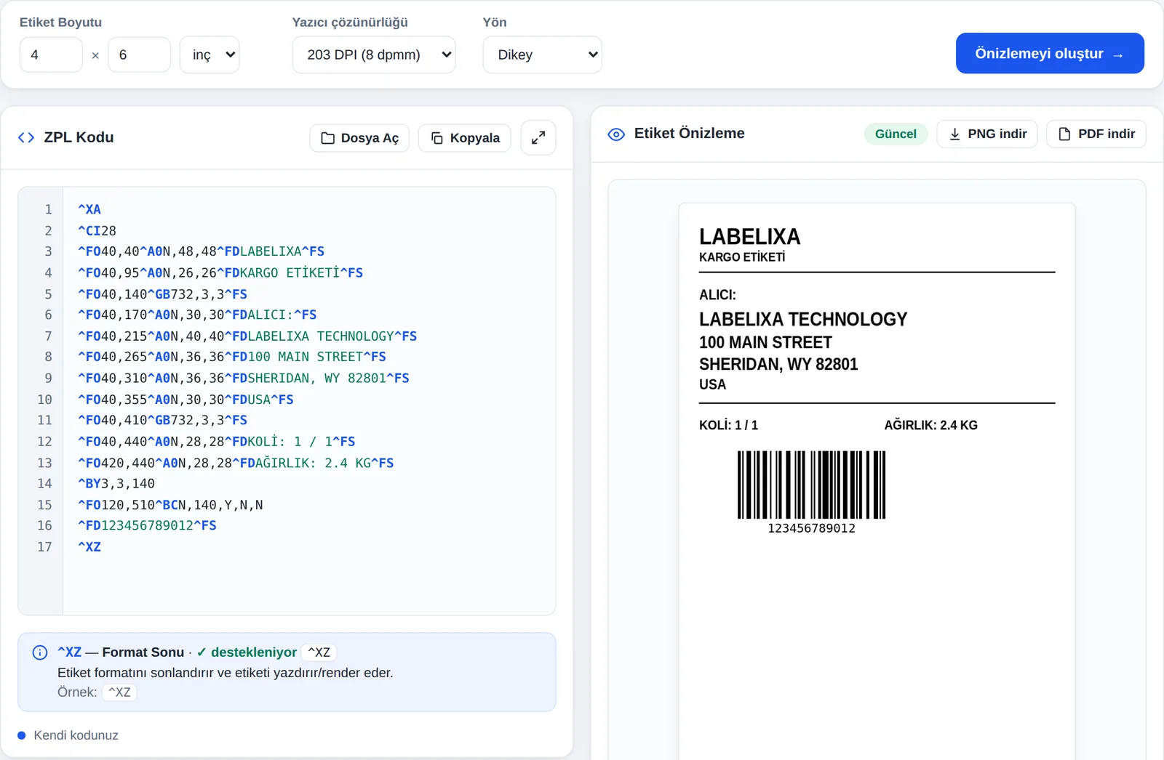Open the Yön dropdown showing Dikey
The image size is (1164, 760).
[542, 54]
